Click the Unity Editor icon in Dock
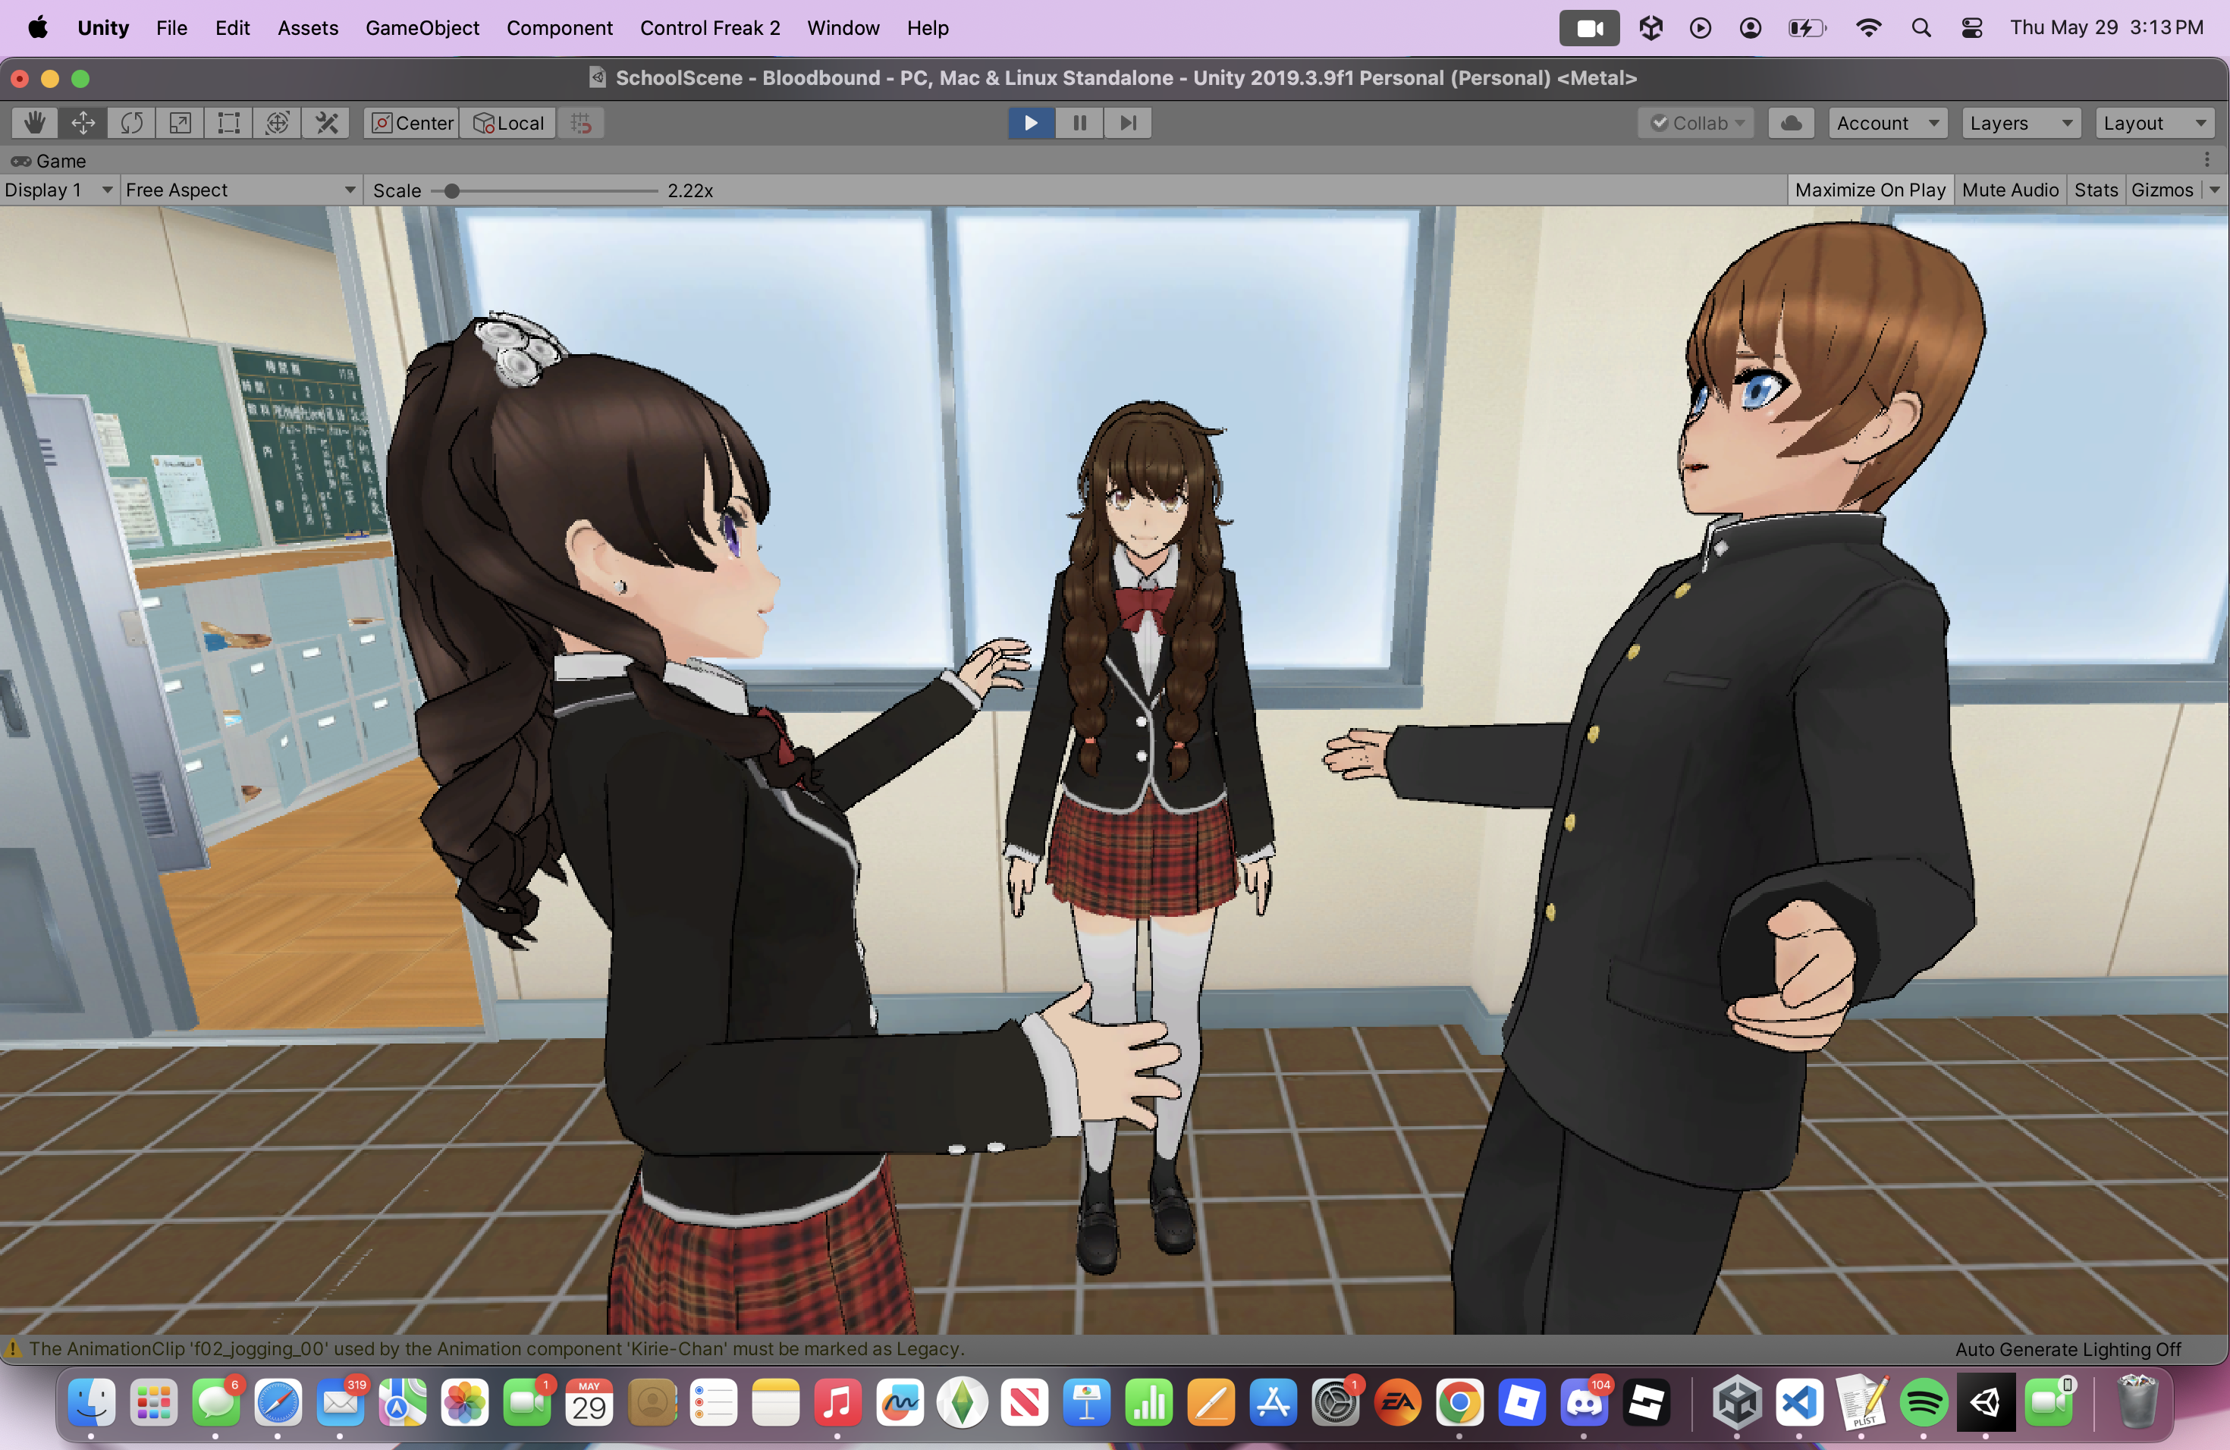 click(1986, 1402)
